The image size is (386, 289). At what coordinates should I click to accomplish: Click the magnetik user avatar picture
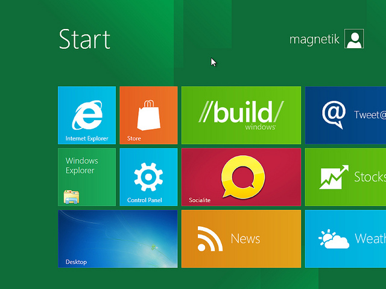pyautogui.click(x=354, y=39)
